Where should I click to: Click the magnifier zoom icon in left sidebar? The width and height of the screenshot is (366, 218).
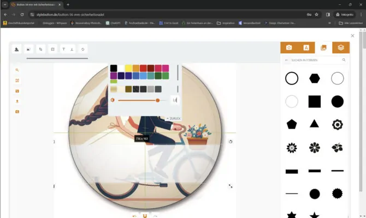(x=17, y=70)
